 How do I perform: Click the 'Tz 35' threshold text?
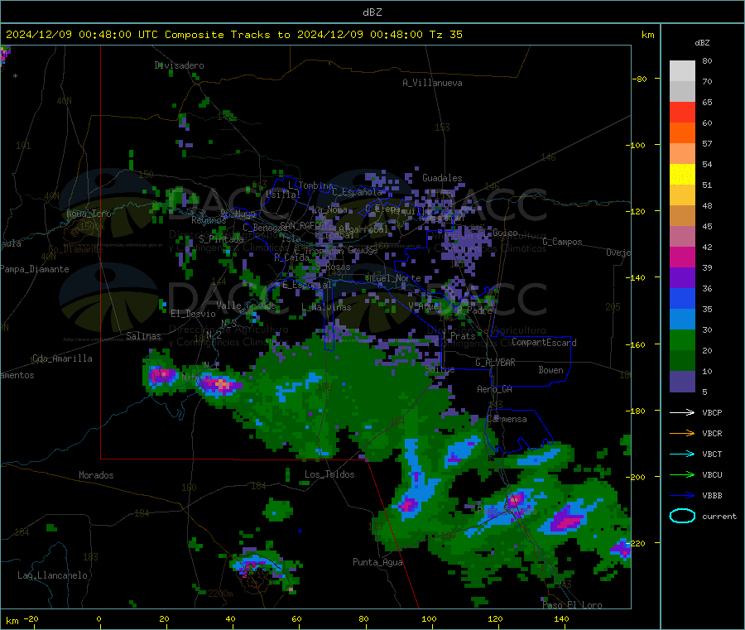[x=445, y=35]
